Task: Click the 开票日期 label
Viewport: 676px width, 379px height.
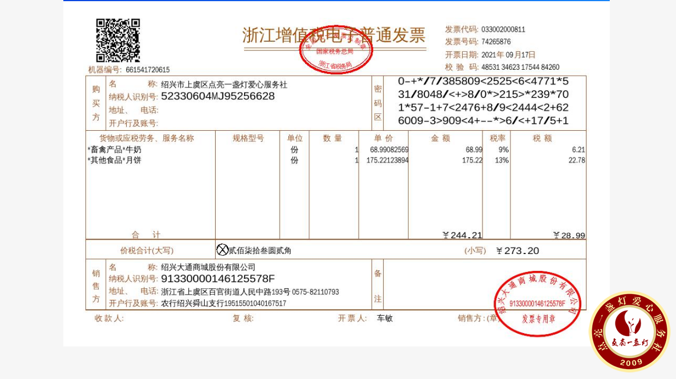Action: click(462, 55)
